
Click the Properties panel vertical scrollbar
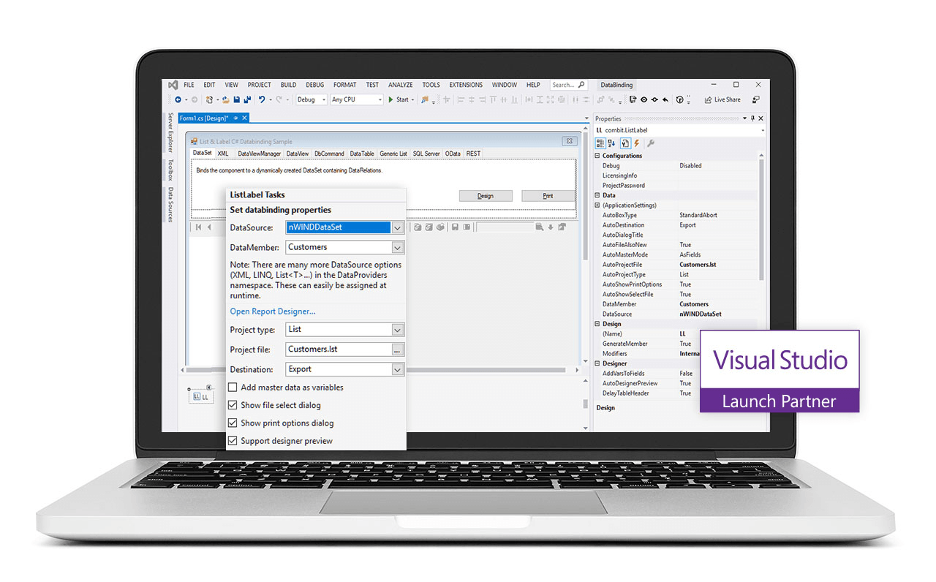(x=761, y=219)
